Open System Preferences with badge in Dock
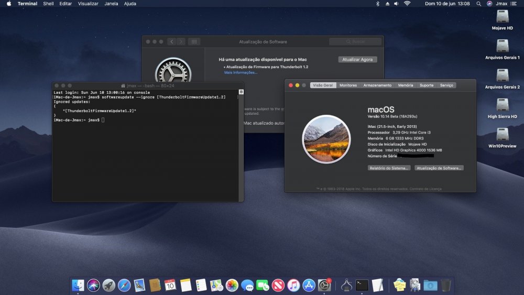524x295 pixels. click(x=324, y=286)
